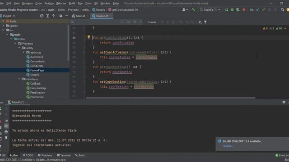The image size is (289, 162).
Task: Open CancelarViaje interface in project tree
Action: coord(38,88)
